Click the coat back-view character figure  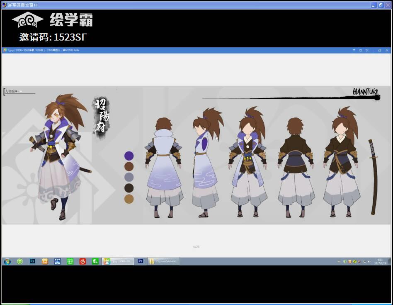pyautogui.click(x=164, y=167)
